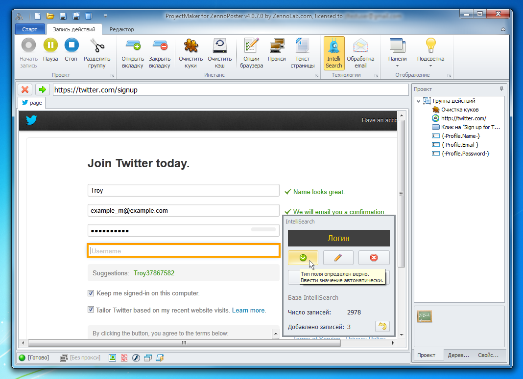Switch to the Редактор tab
Image resolution: width=523 pixels, height=379 pixels.
click(x=122, y=29)
